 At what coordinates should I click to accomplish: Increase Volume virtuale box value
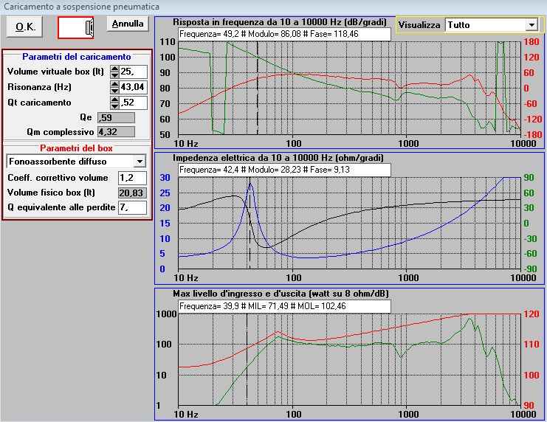click(114, 69)
